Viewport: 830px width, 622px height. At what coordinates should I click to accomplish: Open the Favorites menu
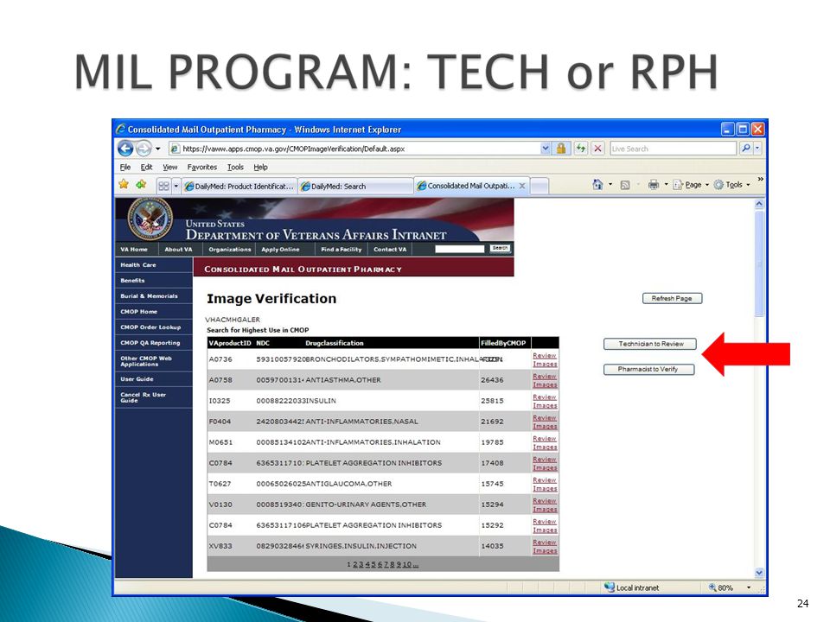pyautogui.click(x=201, y=167)
